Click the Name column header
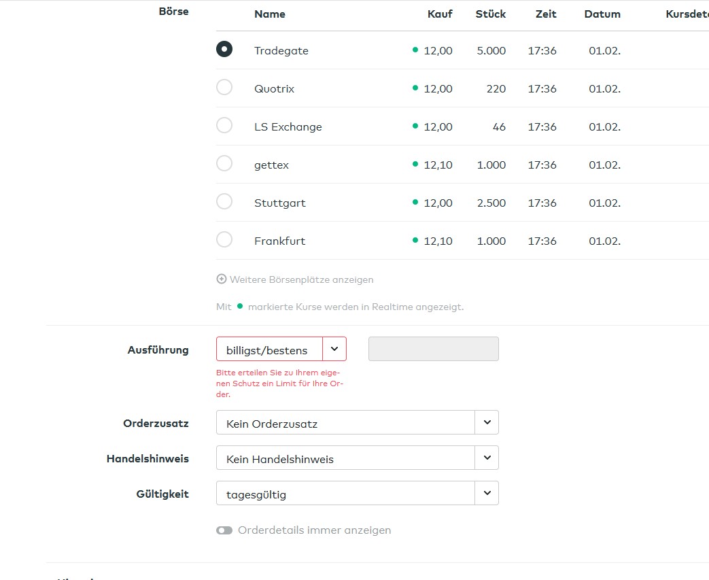 point(270,14)
